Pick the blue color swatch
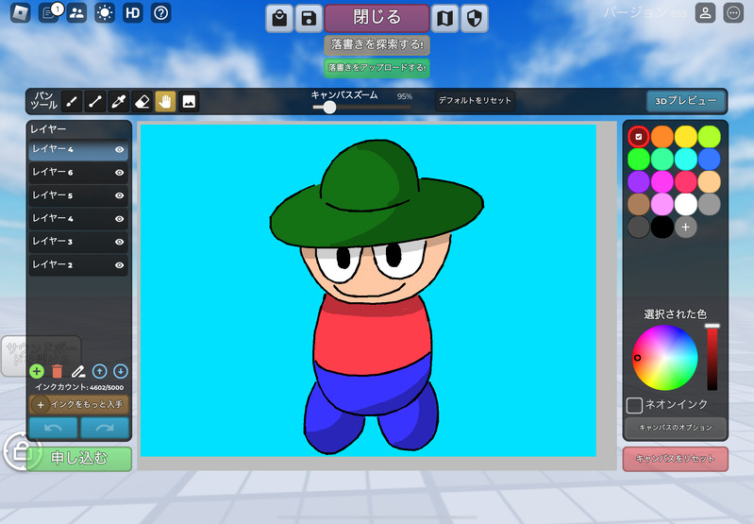This screenshot has height=524, width=754. point(710,160)
